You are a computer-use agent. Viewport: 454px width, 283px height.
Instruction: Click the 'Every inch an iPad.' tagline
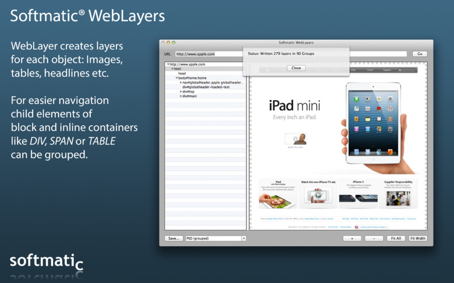click(295, 117)
